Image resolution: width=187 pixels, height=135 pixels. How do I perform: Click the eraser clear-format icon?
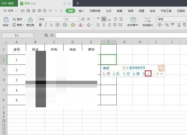pos(89,25)
